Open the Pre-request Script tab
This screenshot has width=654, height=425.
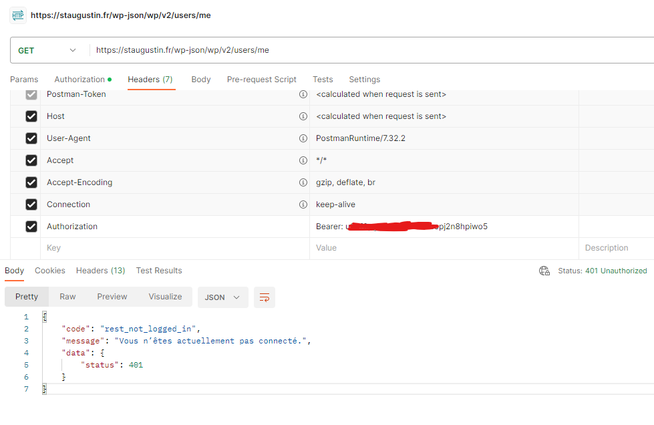click(x=261, y=80)
